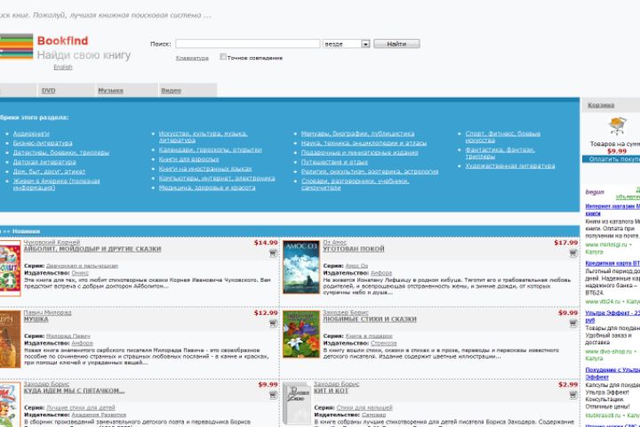Open the Бизнес-литература category
Screen dimensions: 640x427
pos(43,143)
